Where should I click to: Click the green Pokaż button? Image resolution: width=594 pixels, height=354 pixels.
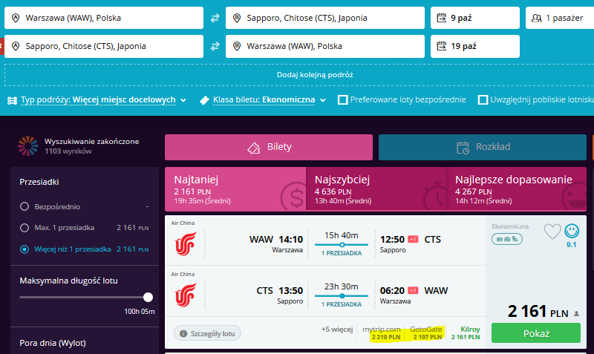coord(536,333)
